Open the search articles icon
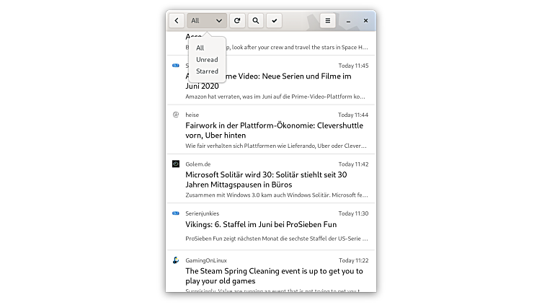This screenshot has height=305, width=542. [x=255, y=21]
